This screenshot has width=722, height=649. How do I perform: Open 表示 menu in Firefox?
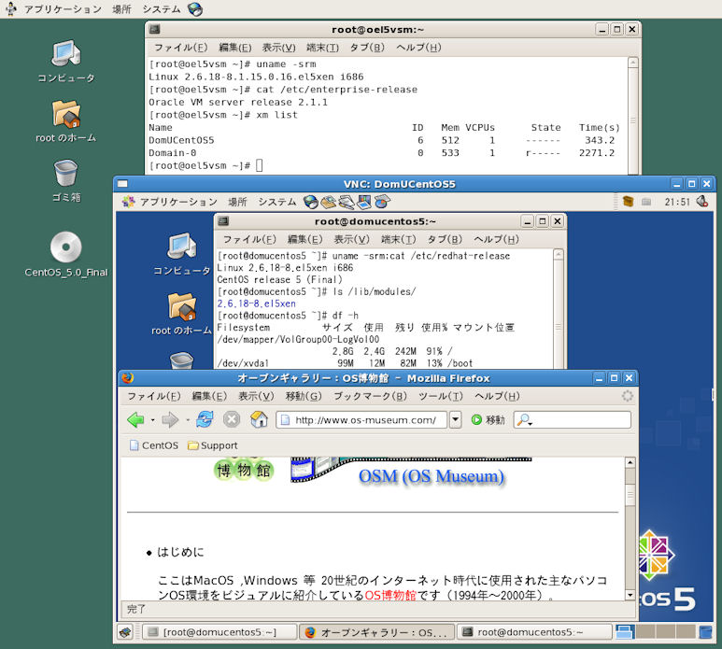256,396
